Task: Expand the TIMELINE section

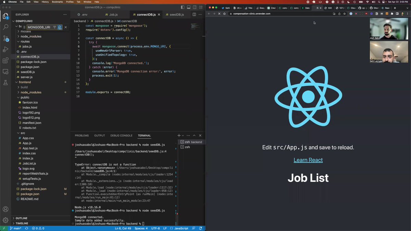Action: point(40,223)
